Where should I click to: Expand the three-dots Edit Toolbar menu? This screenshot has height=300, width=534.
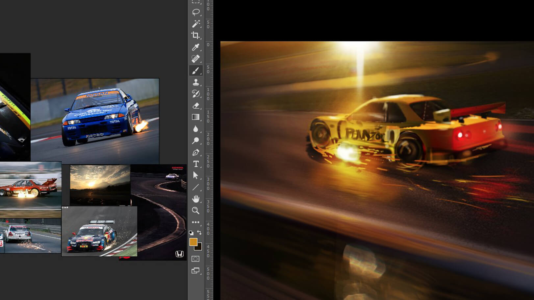tap(196, 222)
